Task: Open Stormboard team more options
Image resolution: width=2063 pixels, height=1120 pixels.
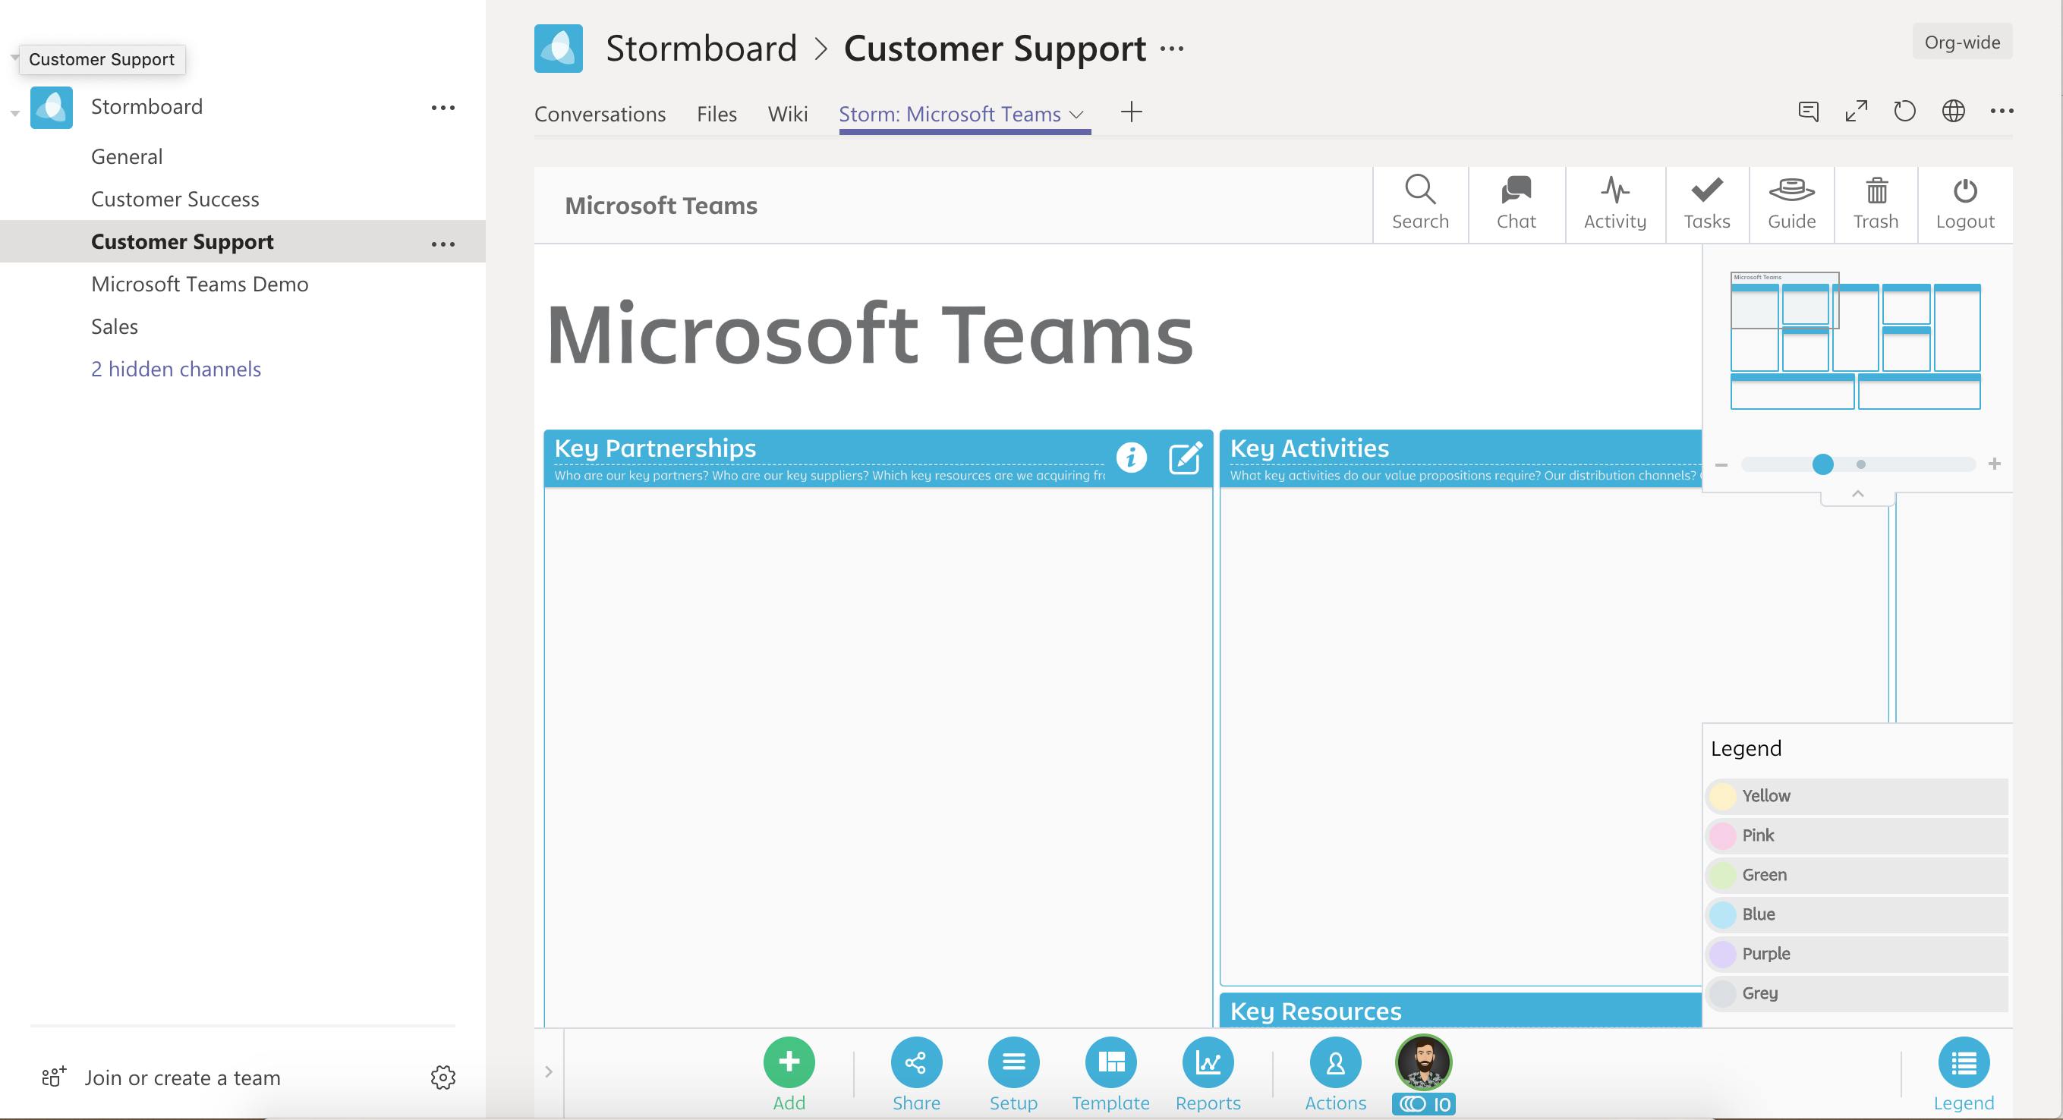Action: point(443,107)
